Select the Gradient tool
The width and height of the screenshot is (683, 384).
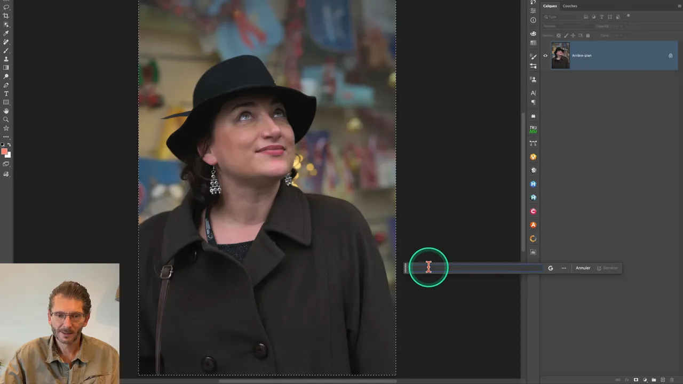[x=6, y=68]
